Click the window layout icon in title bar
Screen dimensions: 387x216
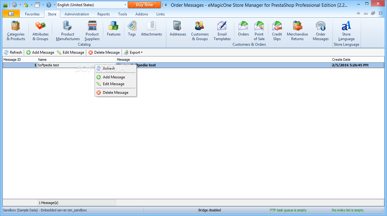(x=37, y=5)
